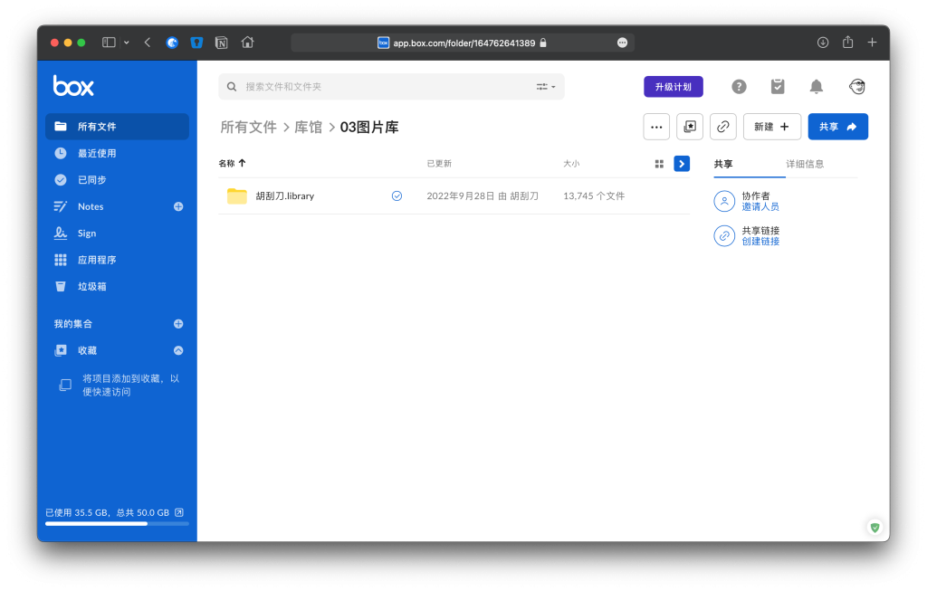Open 垃圾箱 trash in sidebar

(117, 286)
